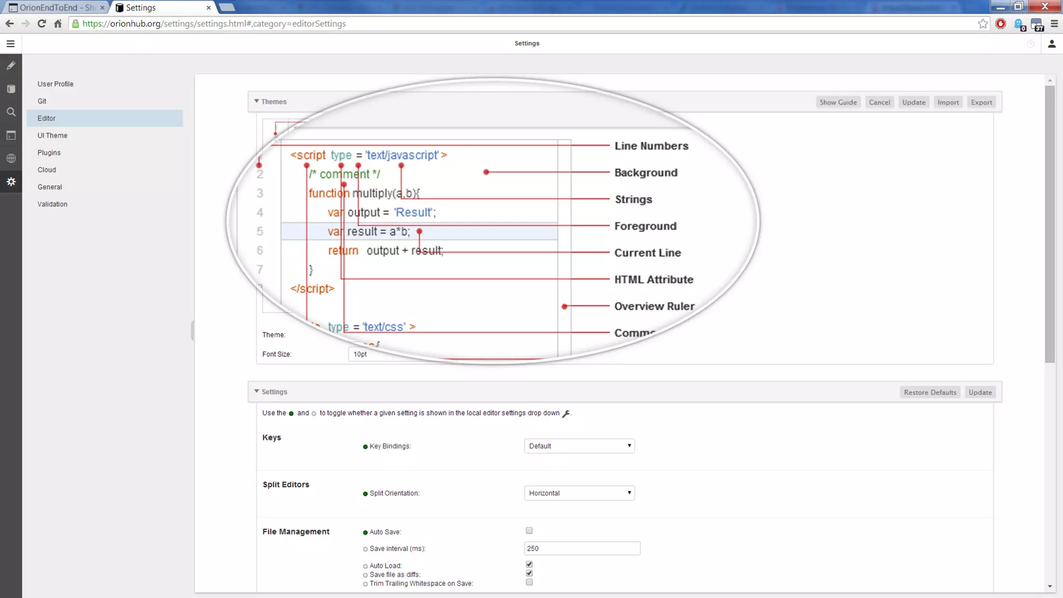Select UI Theme settings category
1063x598 pixels.
tap(52, 135)
